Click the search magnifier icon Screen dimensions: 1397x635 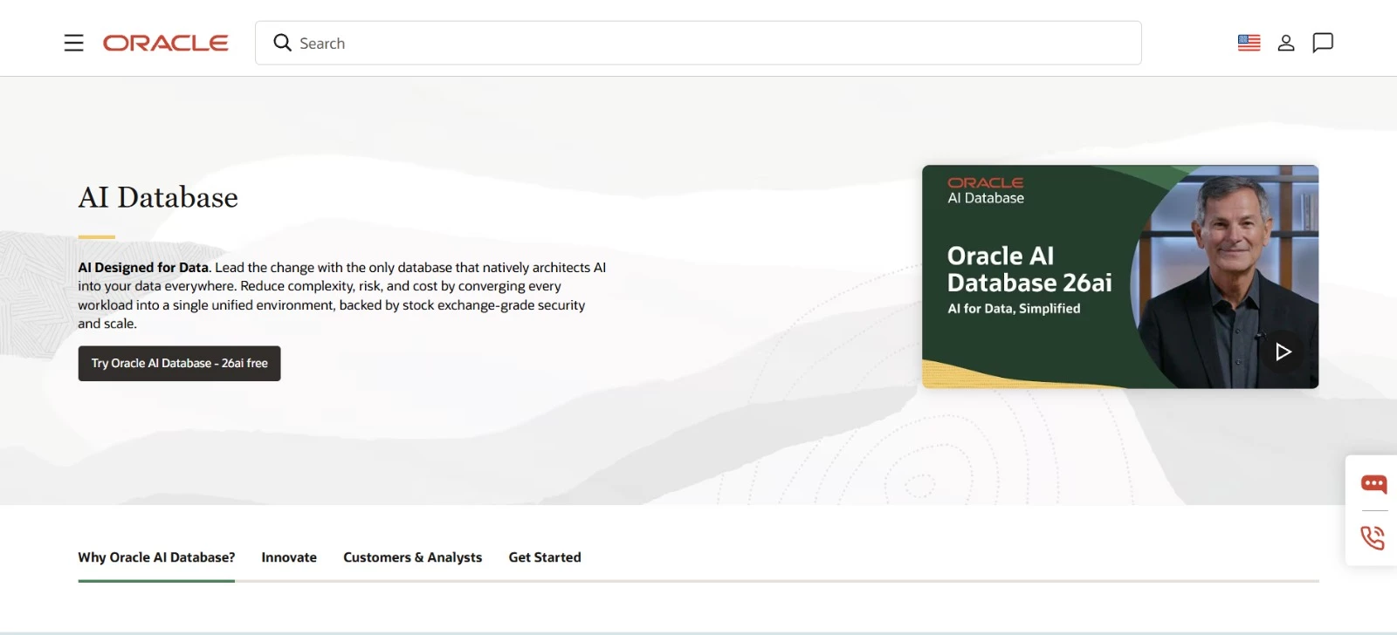point(282,43)
